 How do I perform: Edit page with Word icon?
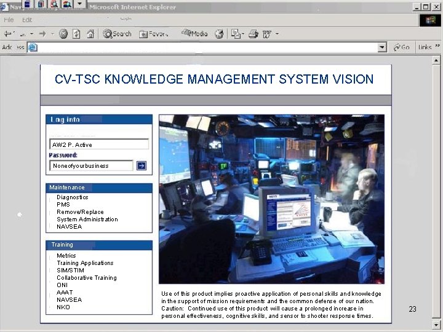(x=266, y=34)
